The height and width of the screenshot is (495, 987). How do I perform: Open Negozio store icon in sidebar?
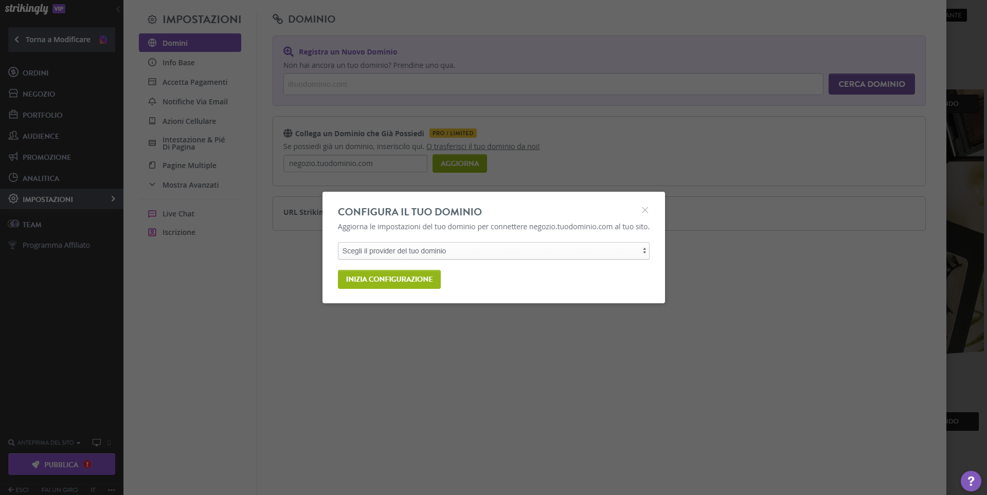(x=13, y=94)
